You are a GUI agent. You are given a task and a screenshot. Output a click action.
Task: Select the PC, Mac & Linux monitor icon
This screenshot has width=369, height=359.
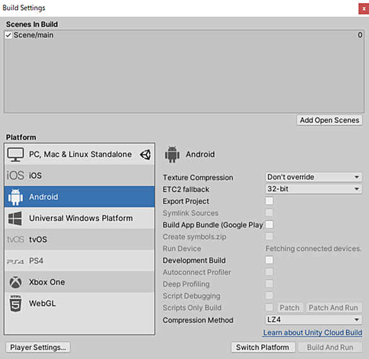click(x=15, y=154)
